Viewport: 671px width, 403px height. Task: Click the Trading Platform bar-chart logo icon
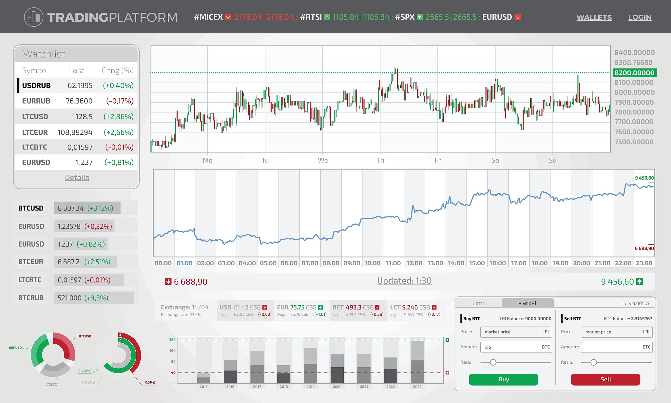pyautogui.click(x=34, y=17)
